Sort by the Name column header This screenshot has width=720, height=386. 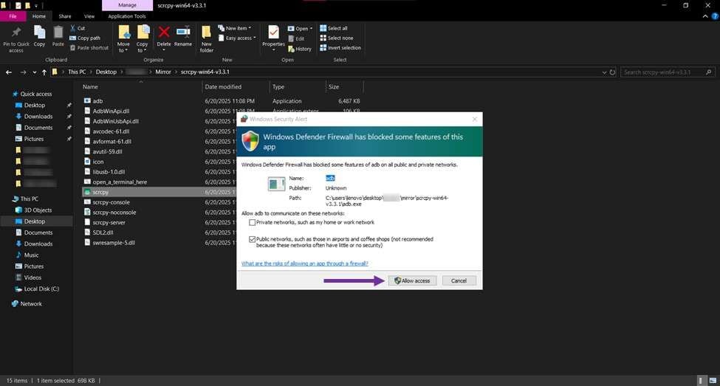click(x=90, y=87)
